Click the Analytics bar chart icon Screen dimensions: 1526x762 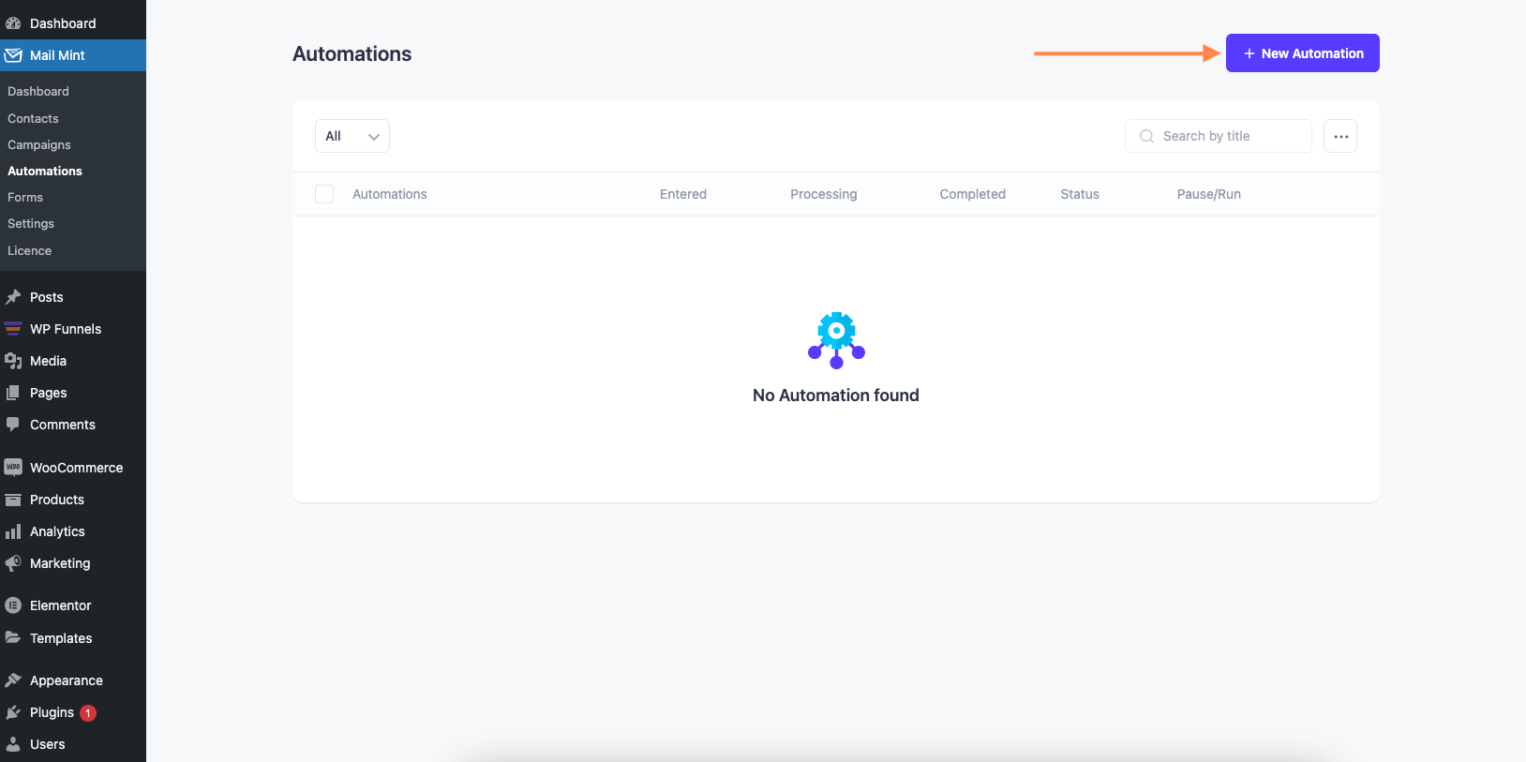(x=13, y=531)
